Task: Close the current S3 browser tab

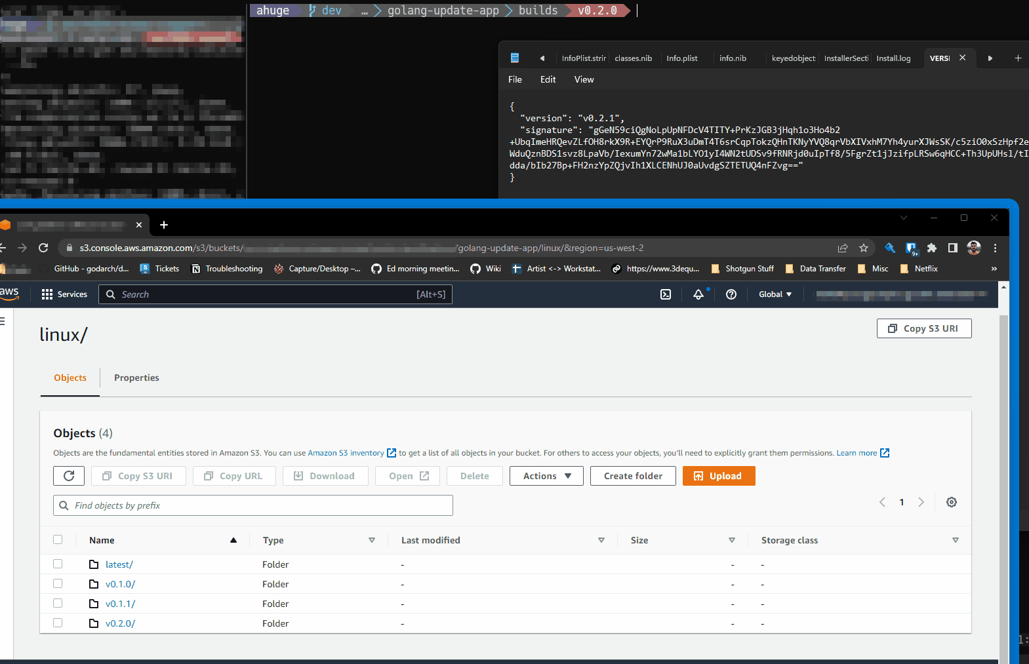Action: click(x=139, y=225)
